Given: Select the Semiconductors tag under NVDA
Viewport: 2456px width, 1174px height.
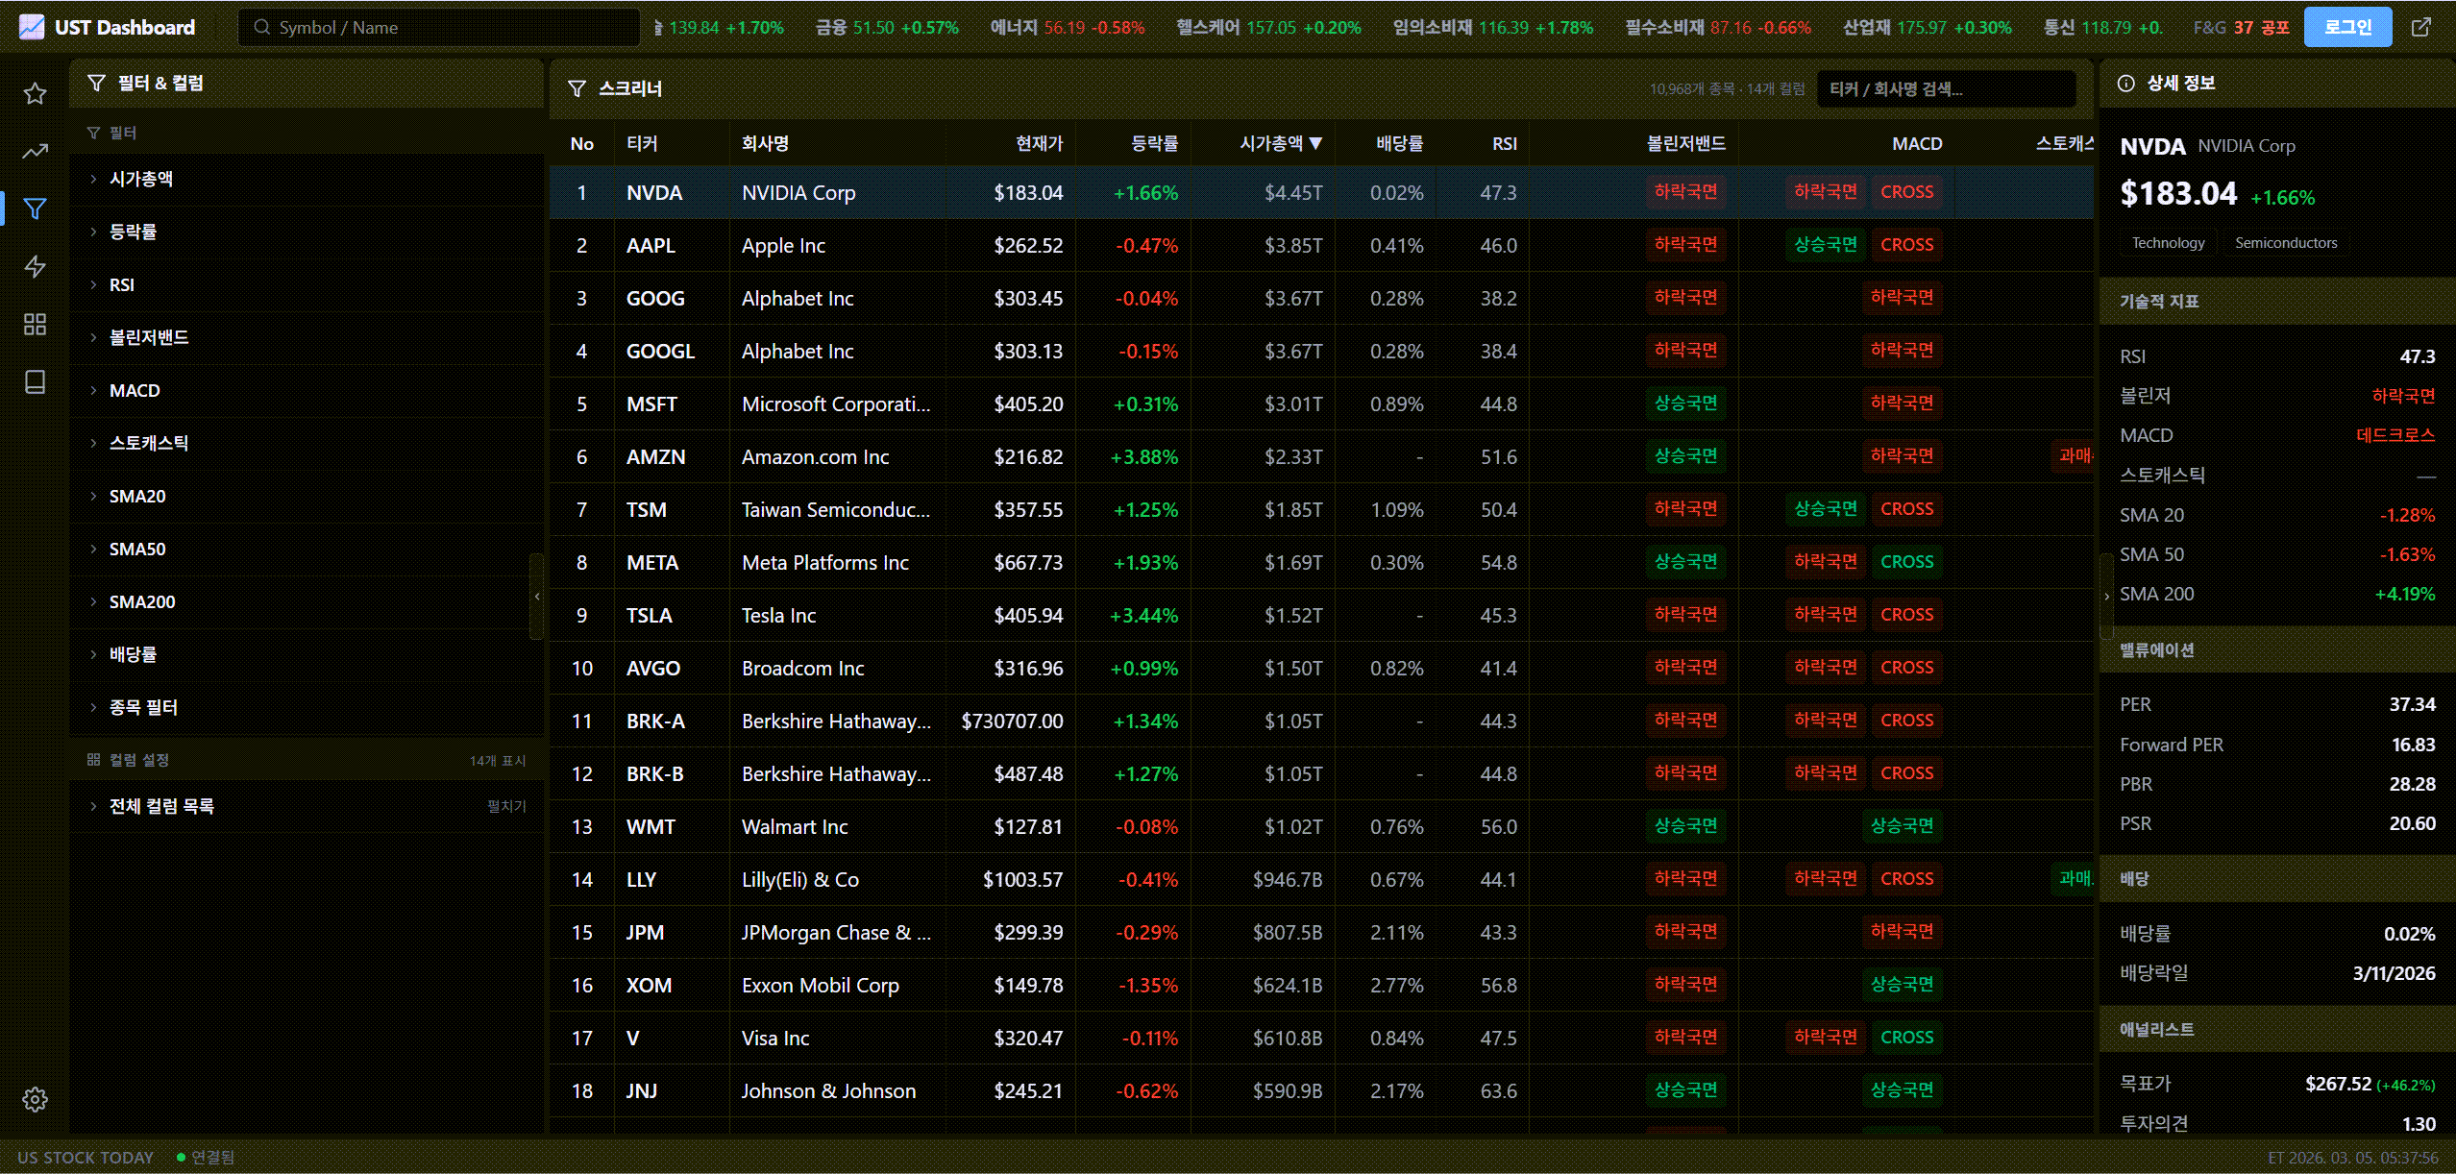Looking at the screenshot, I should (x=2286, y=242).
